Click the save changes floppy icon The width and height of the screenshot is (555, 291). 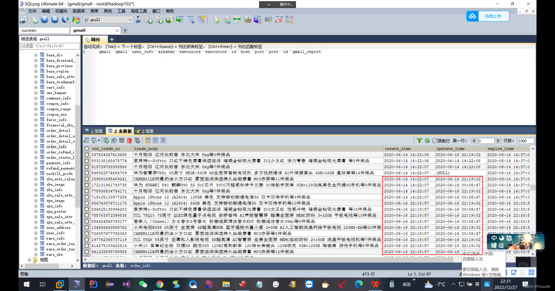click(122, 141)
